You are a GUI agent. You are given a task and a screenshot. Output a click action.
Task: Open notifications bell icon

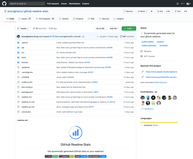pos(178,4)
